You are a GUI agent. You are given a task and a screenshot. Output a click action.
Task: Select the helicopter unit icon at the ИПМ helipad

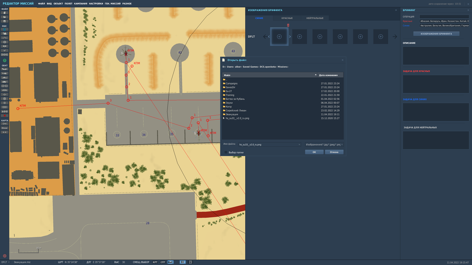[126, 54]
